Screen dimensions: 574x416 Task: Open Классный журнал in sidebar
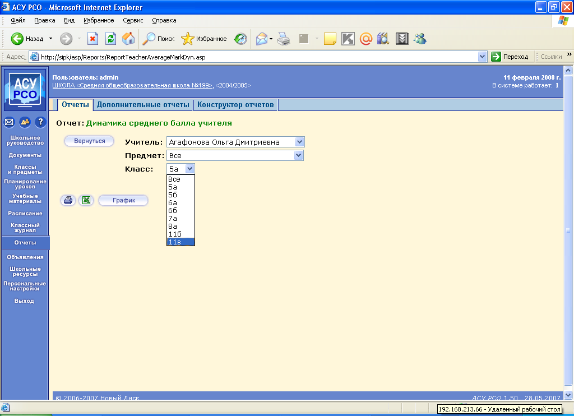point(25,228)
